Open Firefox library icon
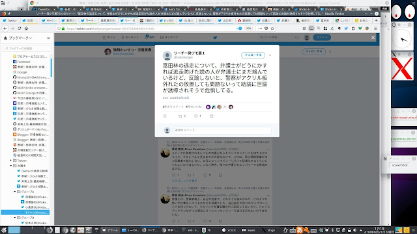 pyautogui.click(x=304, y=29)
